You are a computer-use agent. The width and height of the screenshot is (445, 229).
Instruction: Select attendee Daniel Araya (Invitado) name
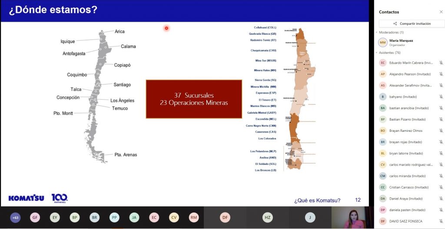pos(406,199)
